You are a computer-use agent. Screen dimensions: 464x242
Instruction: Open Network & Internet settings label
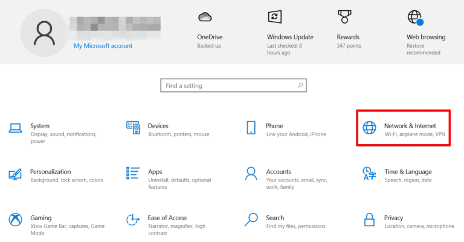click(410, 126)
